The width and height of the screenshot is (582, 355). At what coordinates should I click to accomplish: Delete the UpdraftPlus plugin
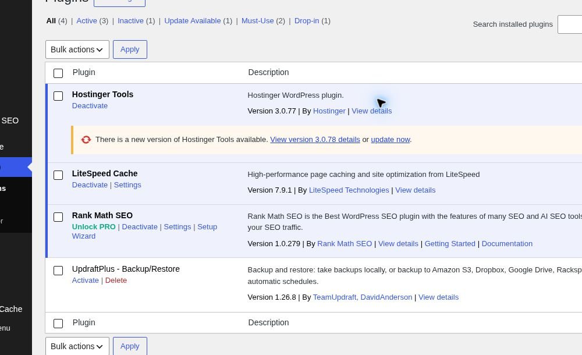[x=116, y=281]
